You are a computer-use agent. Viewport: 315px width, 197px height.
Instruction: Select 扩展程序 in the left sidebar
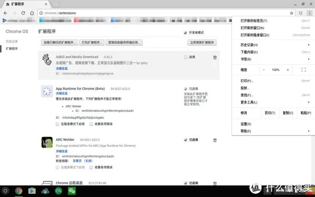(12, 49)
